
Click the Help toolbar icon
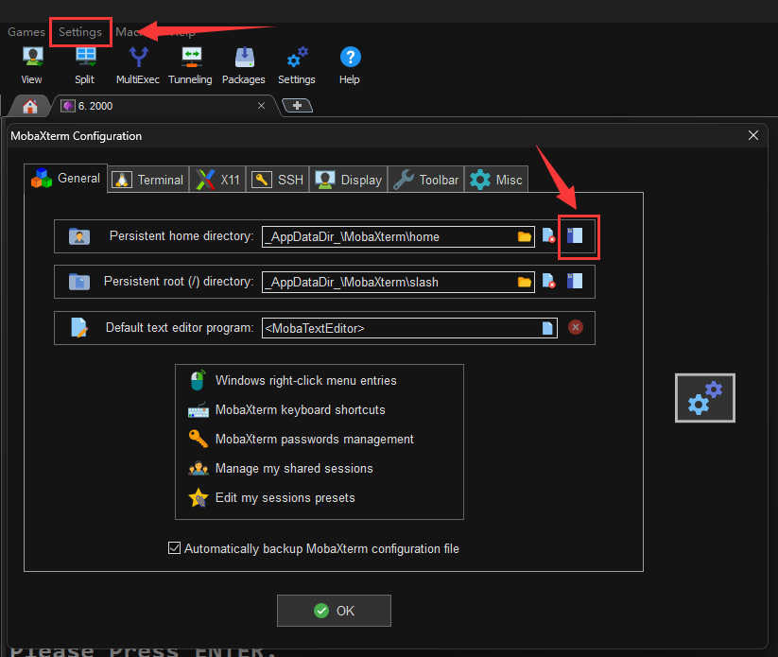pyautogui.click(x=350, y=64)
